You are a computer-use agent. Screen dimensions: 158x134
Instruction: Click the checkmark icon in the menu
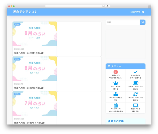click(x=136, y=72)
